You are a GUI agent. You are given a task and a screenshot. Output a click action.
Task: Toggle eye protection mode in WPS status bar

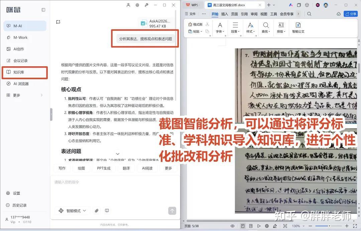click(233, 226)
